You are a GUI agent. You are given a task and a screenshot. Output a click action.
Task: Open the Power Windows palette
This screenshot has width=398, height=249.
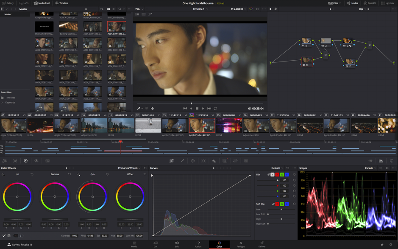click(193, 161)
